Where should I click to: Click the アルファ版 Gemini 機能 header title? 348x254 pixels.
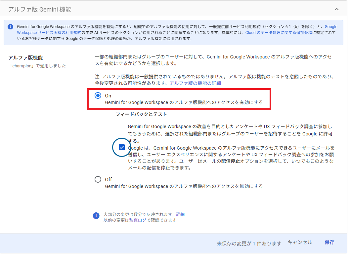coord(40,10)
